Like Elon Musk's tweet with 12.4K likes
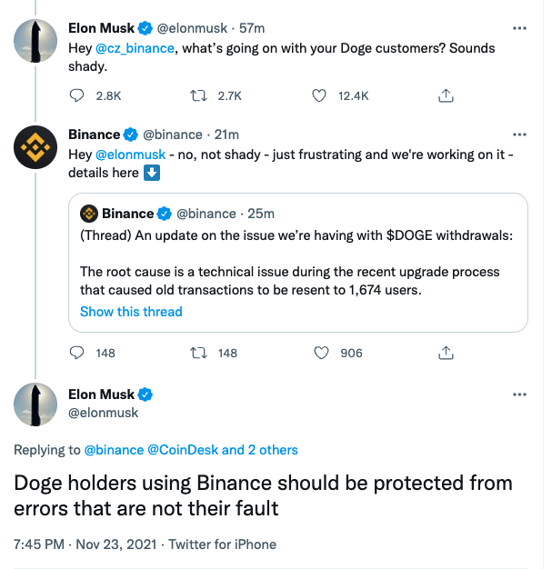 (x=319, y=95)
